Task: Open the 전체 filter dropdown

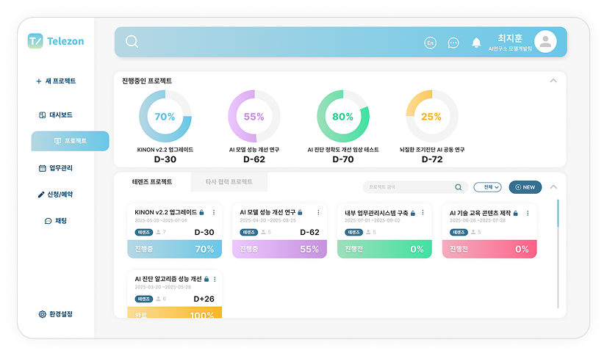Action: click(488, 187)
